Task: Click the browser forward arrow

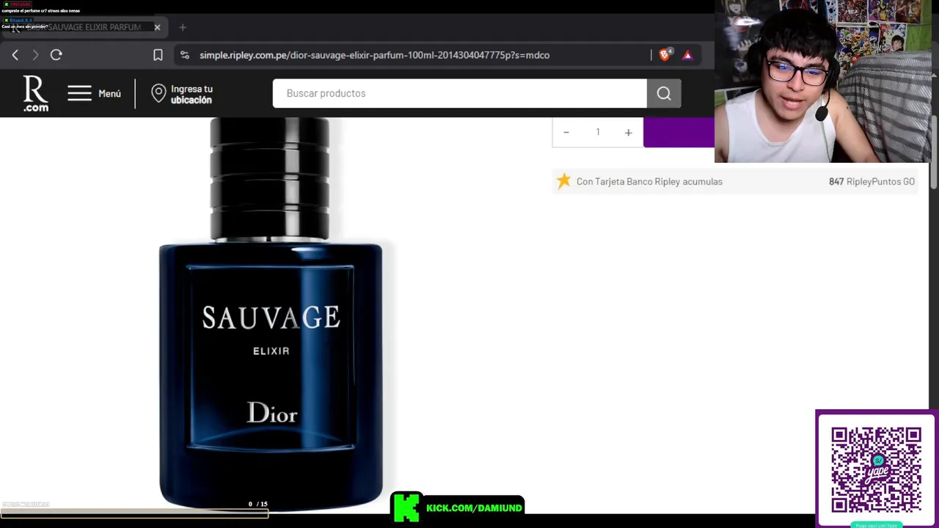Action: point(35,55)
